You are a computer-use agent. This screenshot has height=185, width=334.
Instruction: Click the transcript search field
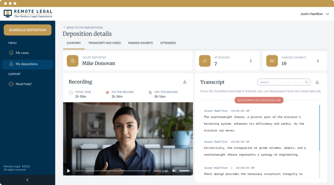272,82
